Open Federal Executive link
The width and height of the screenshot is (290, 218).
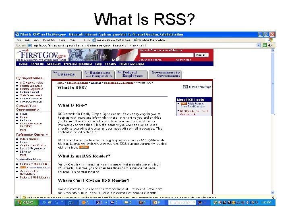tap(31, 86)
